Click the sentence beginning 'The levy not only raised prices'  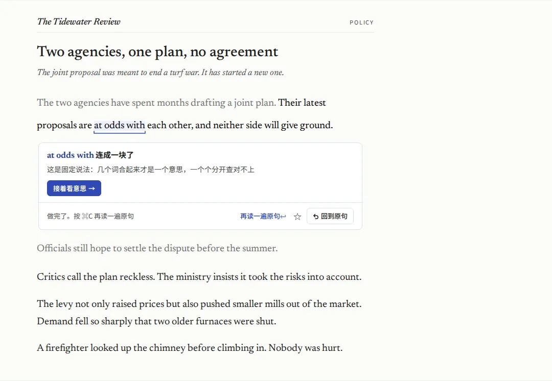tap(199, 304)
